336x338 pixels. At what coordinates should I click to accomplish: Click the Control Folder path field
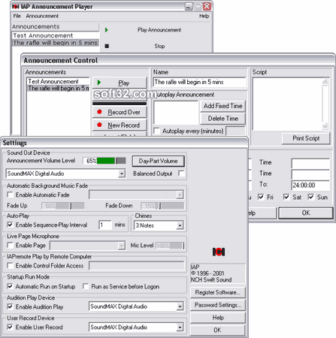137,266
